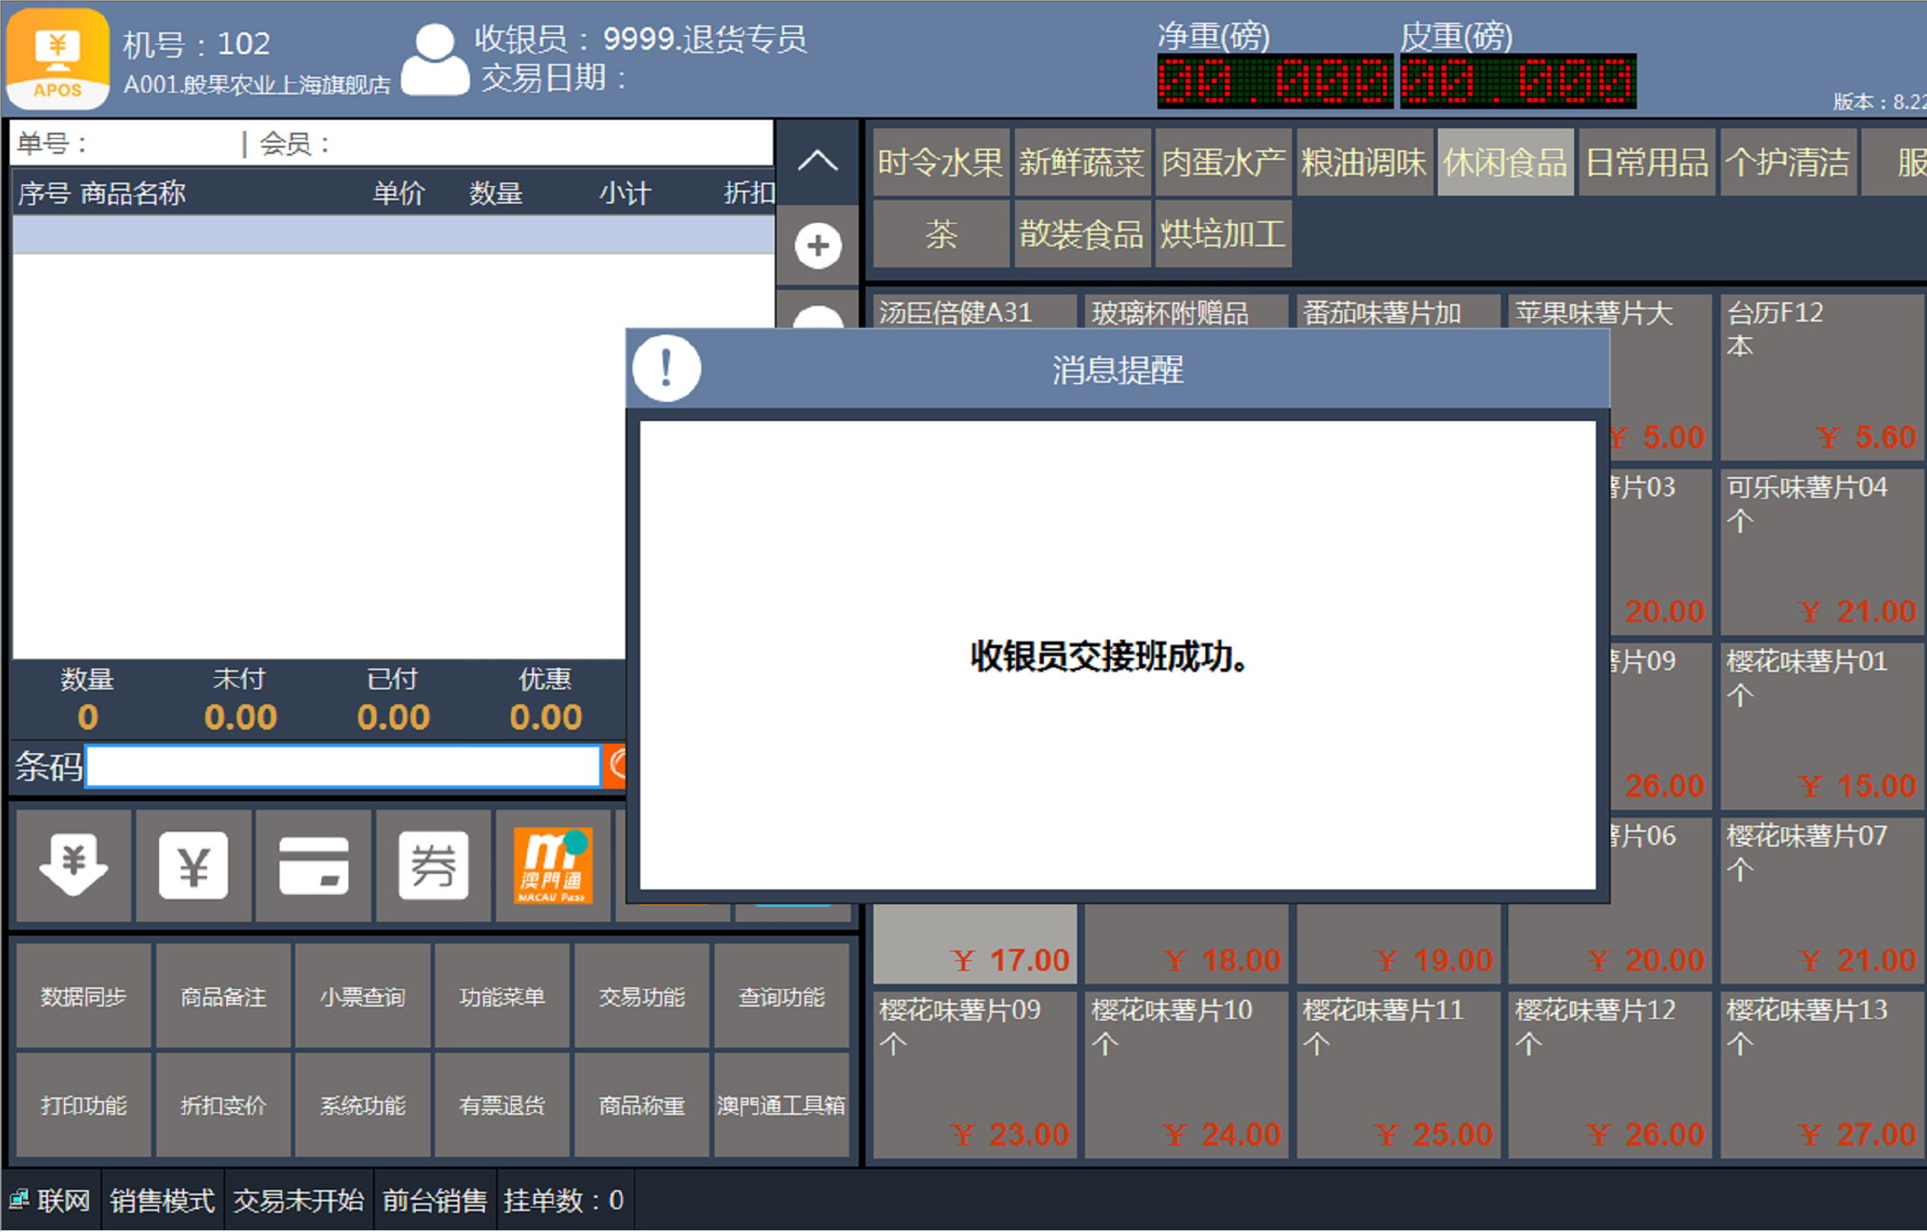Open the 烘焙加工 category tab
This screenshot has width=1927, height=1232.
tap(1222, 234)
